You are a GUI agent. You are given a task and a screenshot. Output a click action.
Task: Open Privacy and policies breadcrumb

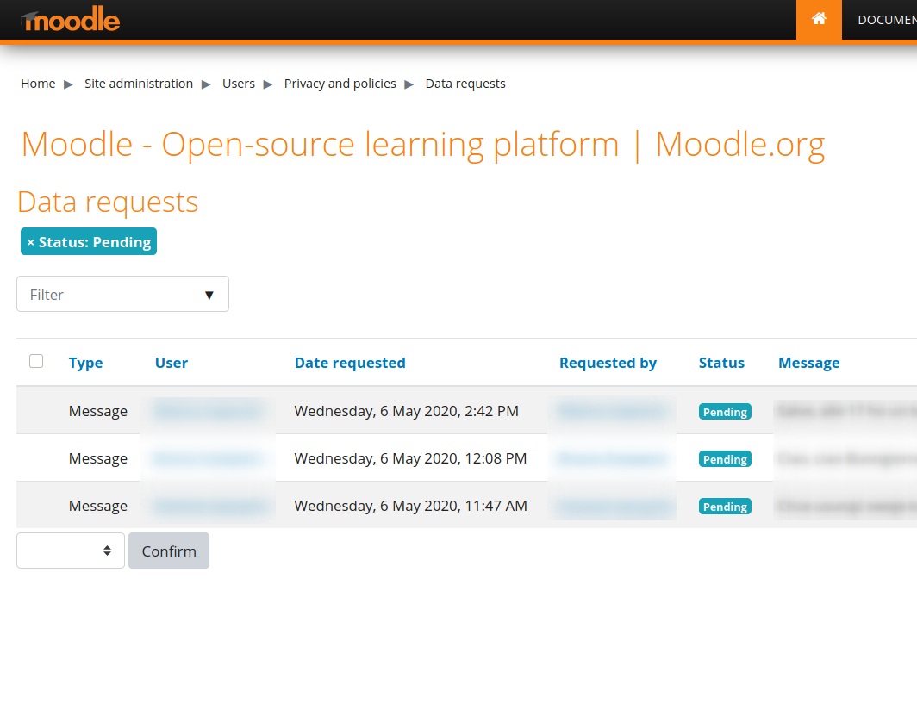pos(340,84)
